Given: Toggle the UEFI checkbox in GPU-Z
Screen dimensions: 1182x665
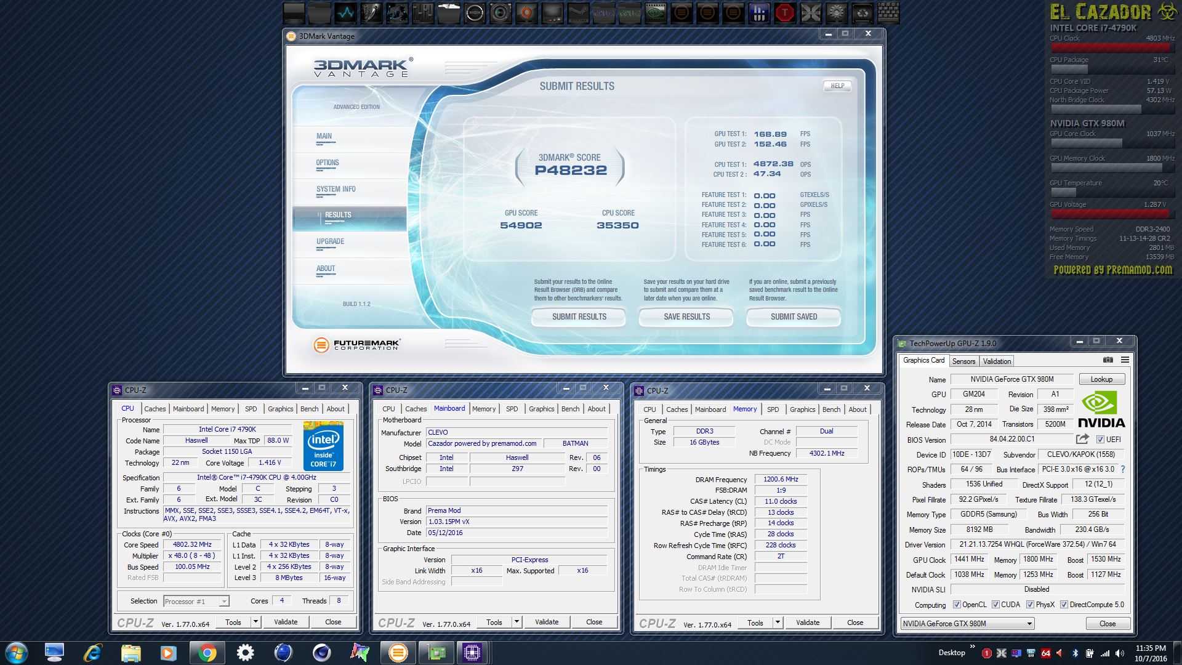Looking at the screenshot, I should (1100, 440).
